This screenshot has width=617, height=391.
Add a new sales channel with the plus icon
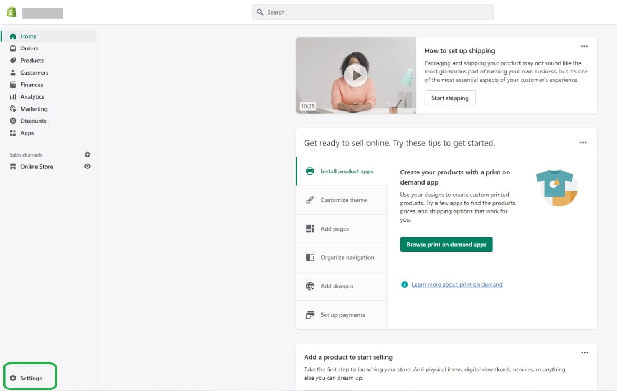[x=87, y=154]
